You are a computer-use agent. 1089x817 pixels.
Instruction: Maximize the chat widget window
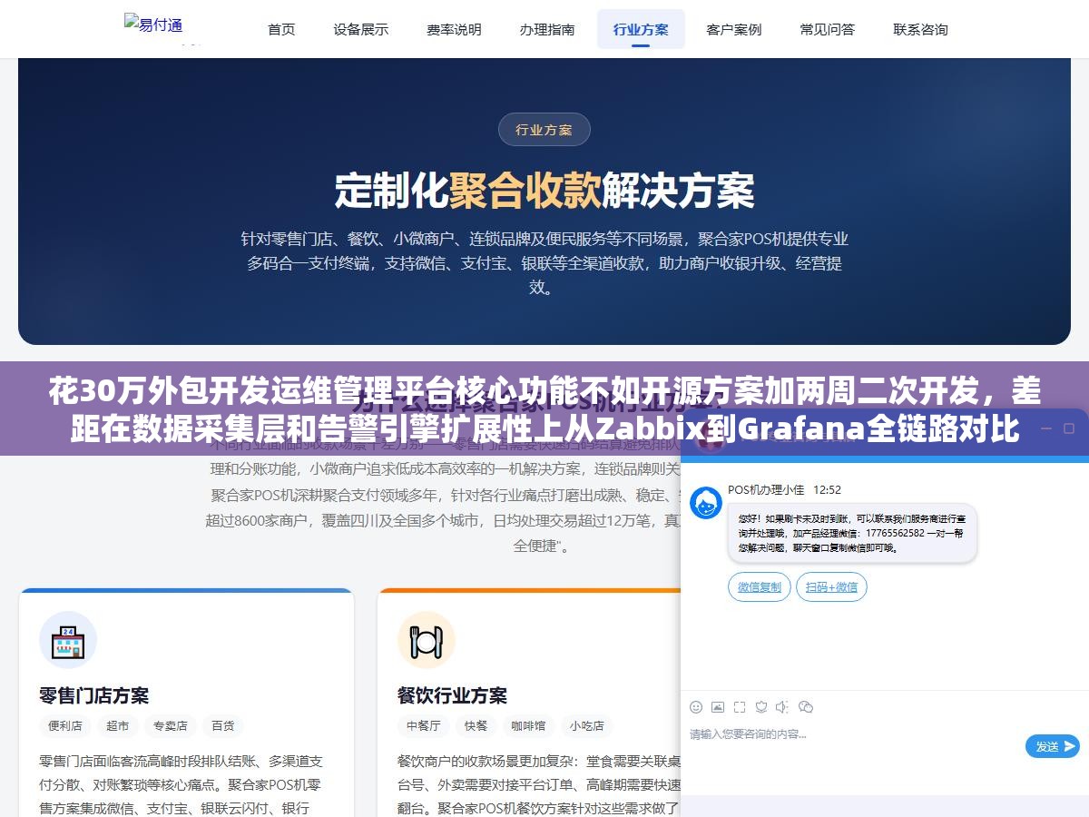pos(1070,428)
